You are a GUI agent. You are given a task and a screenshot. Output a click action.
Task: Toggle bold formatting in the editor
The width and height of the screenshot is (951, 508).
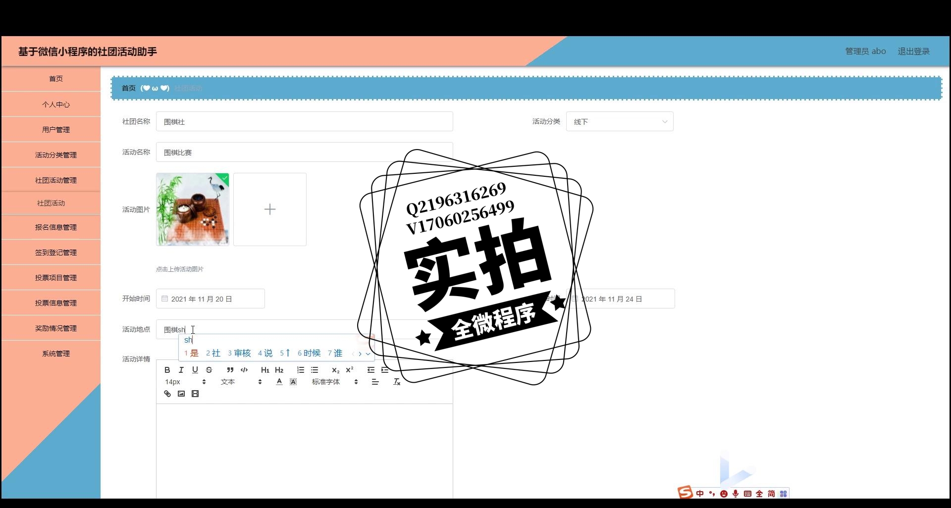point(167,370)
